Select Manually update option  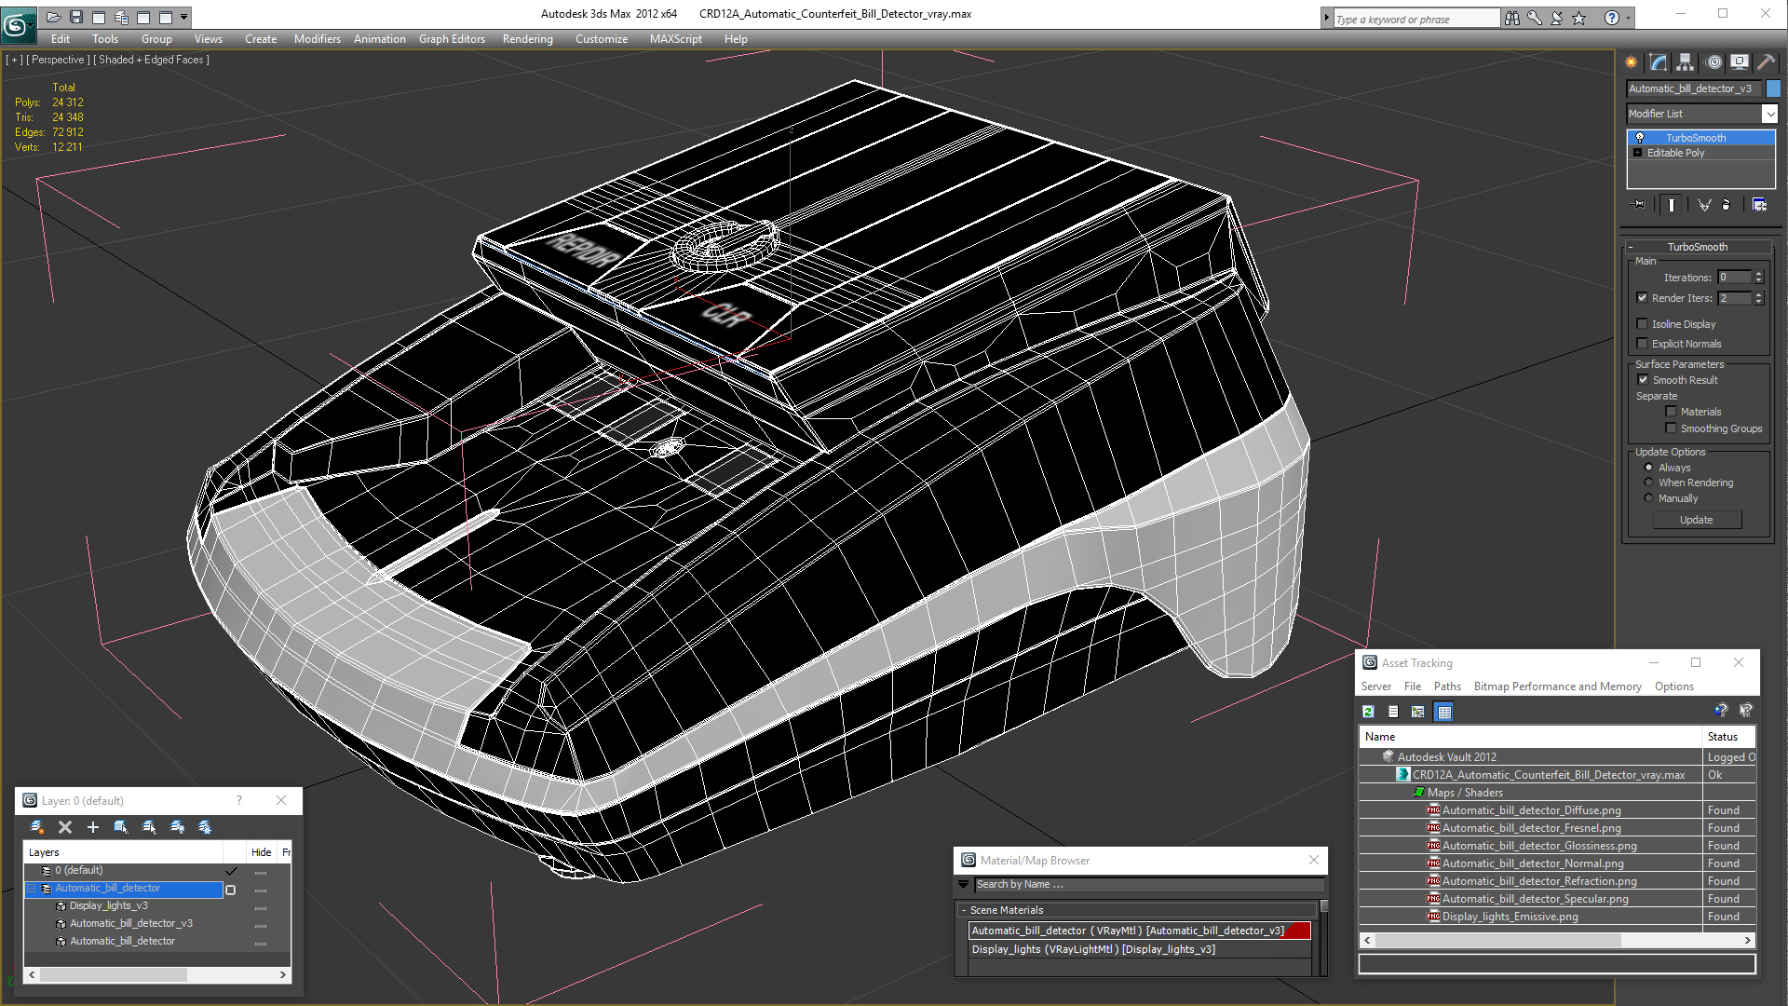click(x=1649, y=498)
